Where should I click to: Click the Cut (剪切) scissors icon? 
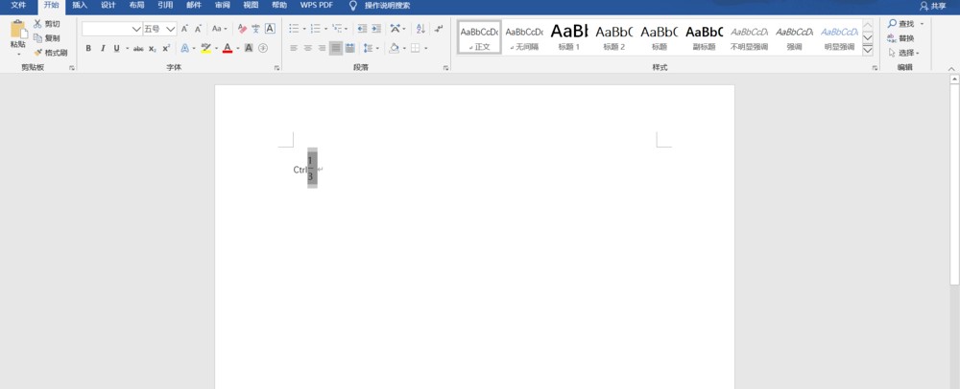tap(38, 24)
